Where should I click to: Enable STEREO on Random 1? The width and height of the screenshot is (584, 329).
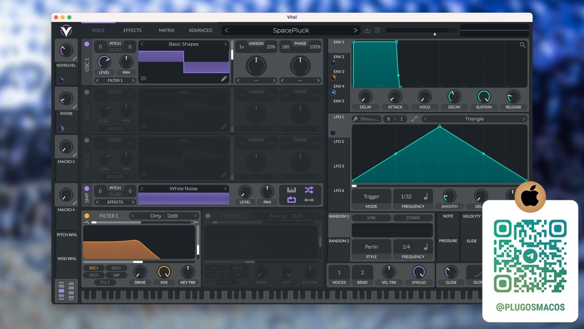point(413,218)
